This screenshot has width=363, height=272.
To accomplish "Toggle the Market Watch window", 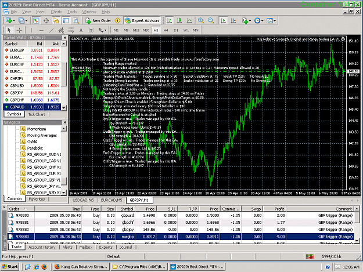I will point(36,20).
